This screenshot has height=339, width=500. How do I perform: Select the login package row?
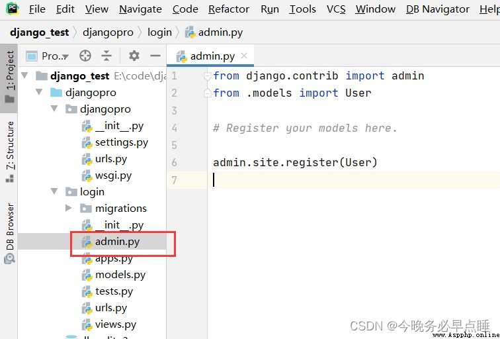(x=92, y=192)
